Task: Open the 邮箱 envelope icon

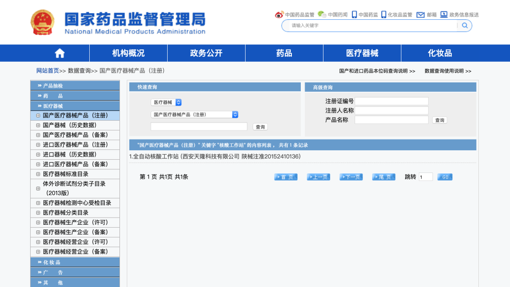Action: 421,15
